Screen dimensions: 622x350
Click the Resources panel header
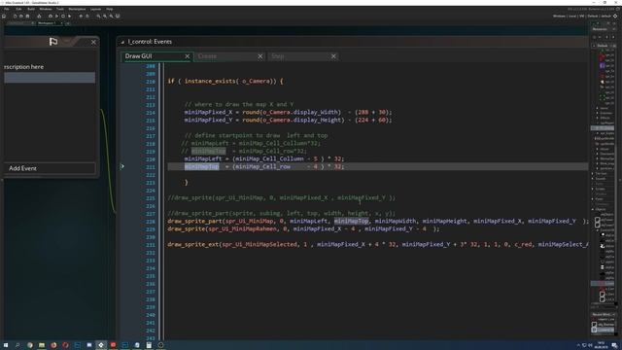pyautogui.click(x=600, y=29)
